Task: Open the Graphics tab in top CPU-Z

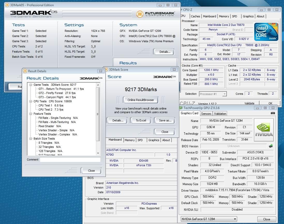Action: (248, 16)
